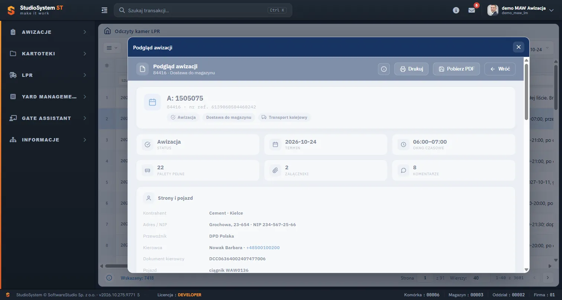Click the person icon beside Strony i pojazd

point(149,198)
